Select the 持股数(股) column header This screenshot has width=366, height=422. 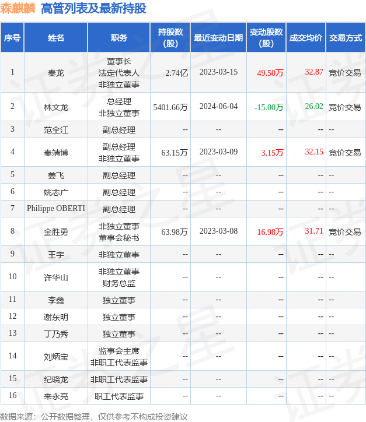[x=170, y=38]
